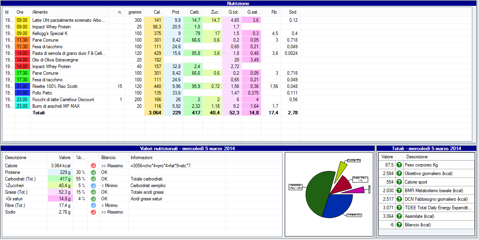This screenshot has height=240, width=479.
Task: Click the blue status indicator for Zuccheri
Action: point(93,186)
